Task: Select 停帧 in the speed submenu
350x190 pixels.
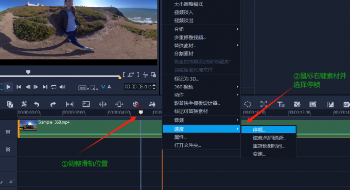Action: point(269,129)
